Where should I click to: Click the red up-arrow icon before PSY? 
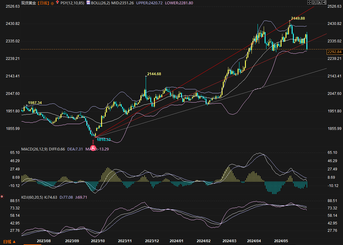pyautogui.click(x=57, y=2)
